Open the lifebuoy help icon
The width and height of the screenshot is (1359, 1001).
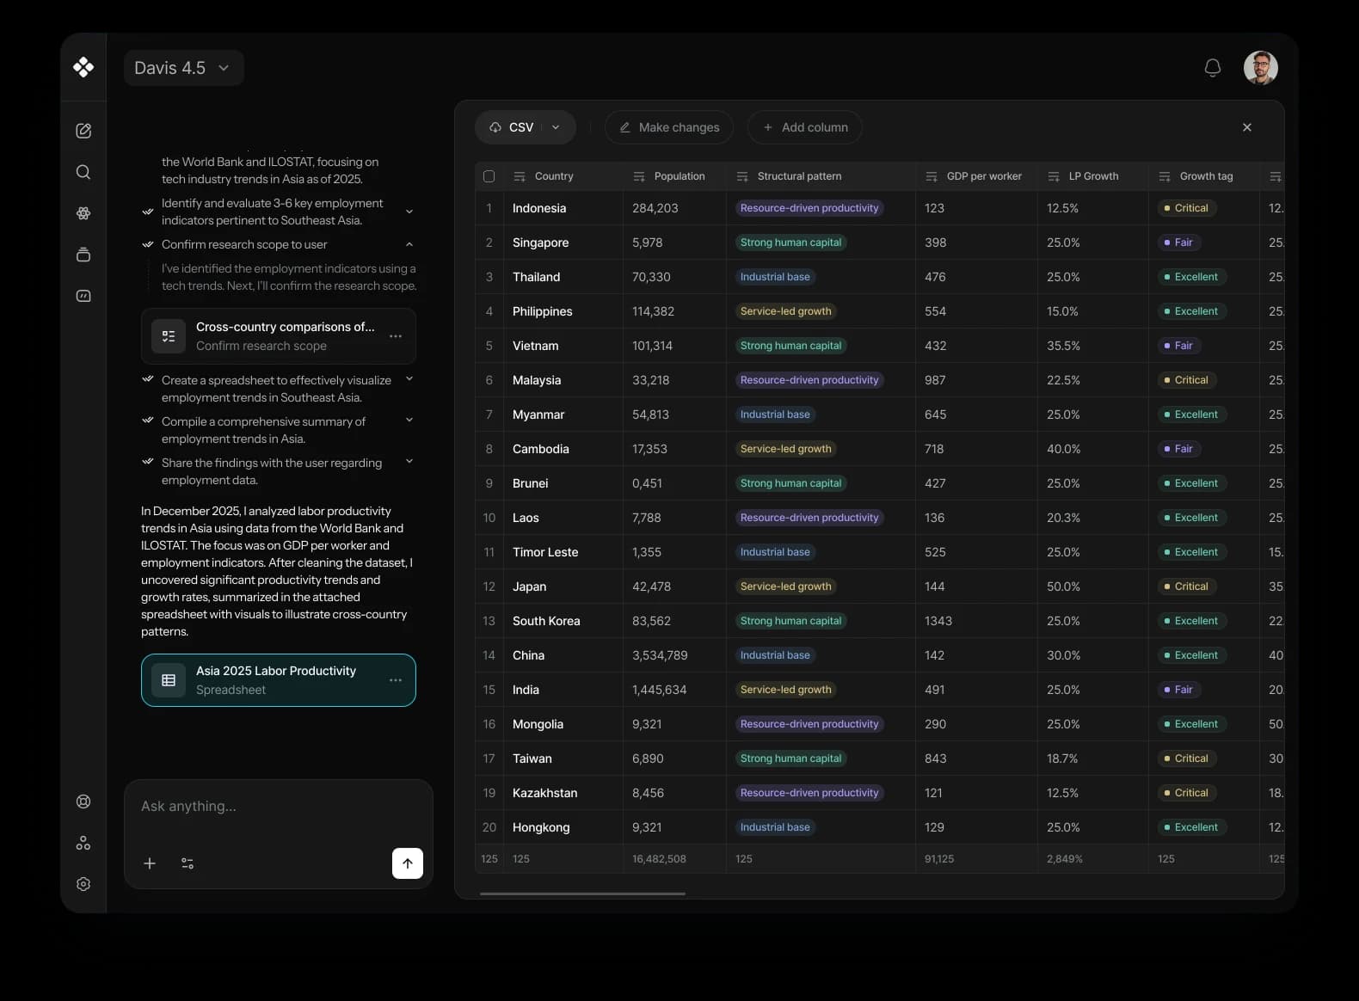tap(83, 801)
